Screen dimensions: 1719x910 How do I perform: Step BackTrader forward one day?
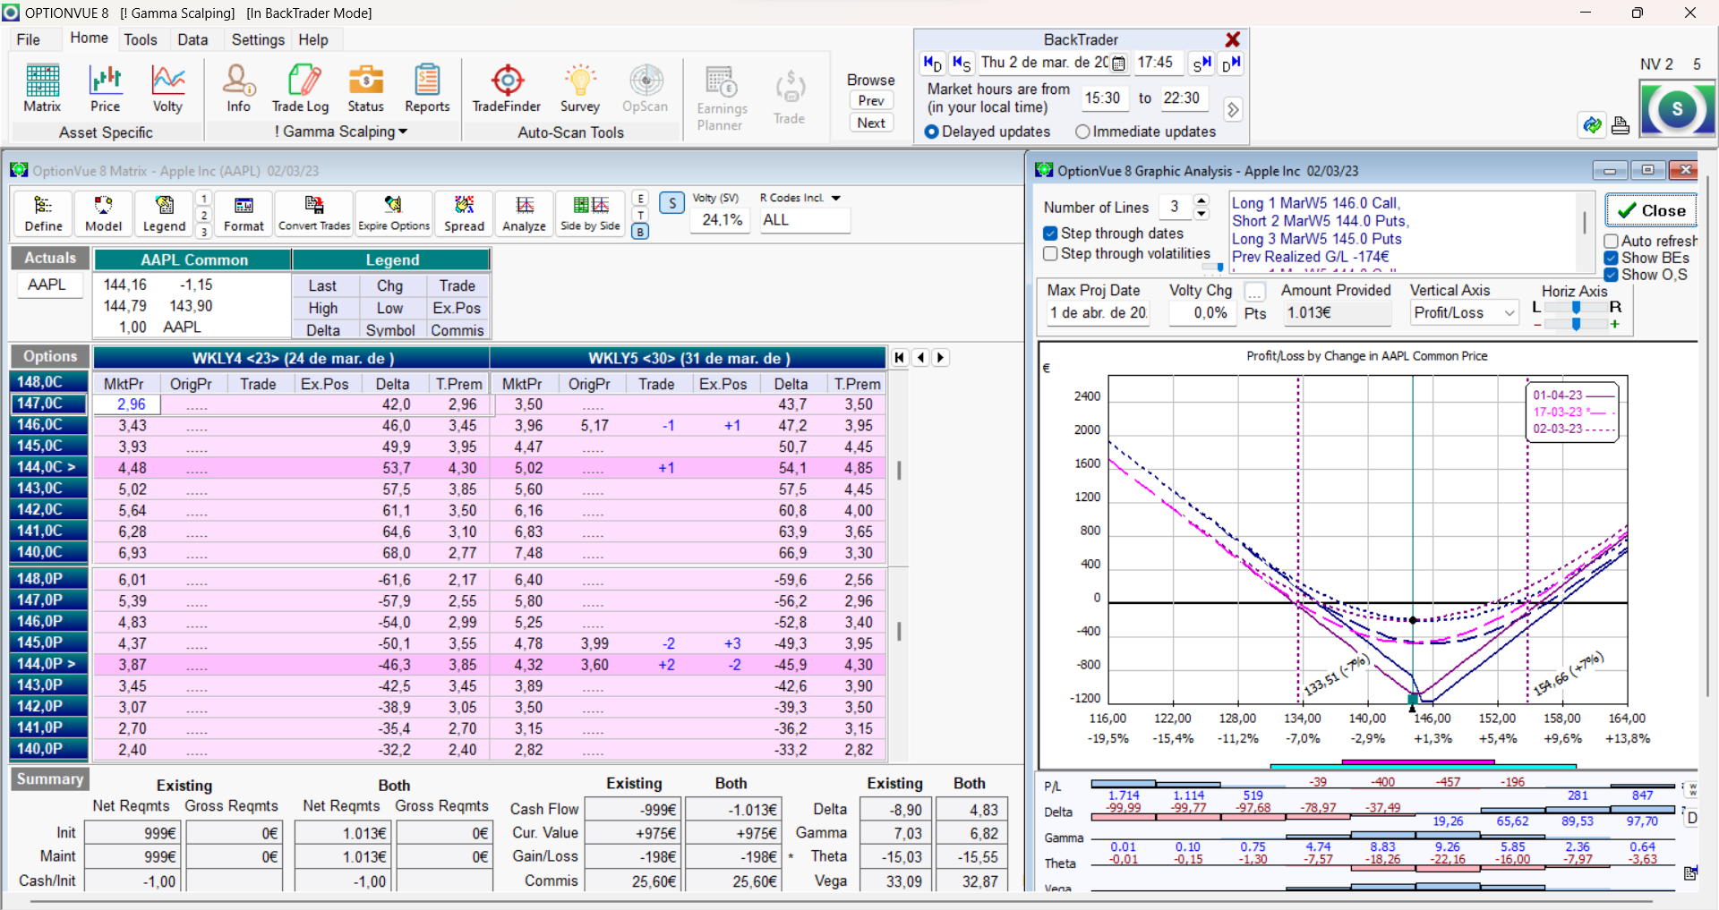(1231, 64)
